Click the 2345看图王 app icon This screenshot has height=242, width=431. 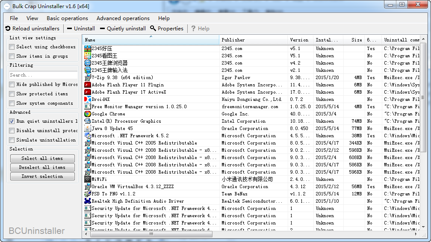click(87, 56)
